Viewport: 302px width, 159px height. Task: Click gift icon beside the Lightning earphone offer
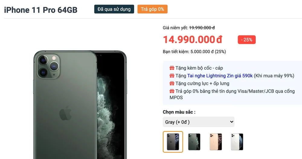[x=172, y=76]
